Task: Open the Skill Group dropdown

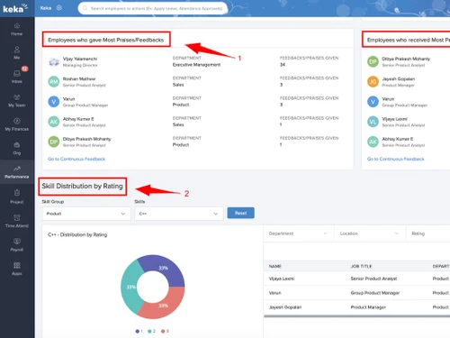Action: (86, 214)
